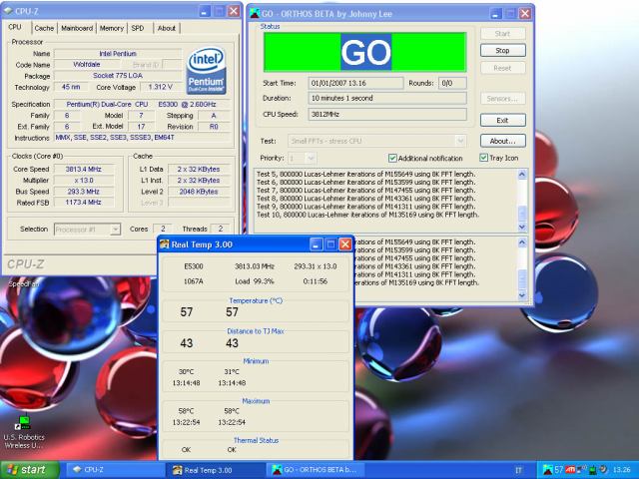Click the Exit button in Orthos

point(503,120)
